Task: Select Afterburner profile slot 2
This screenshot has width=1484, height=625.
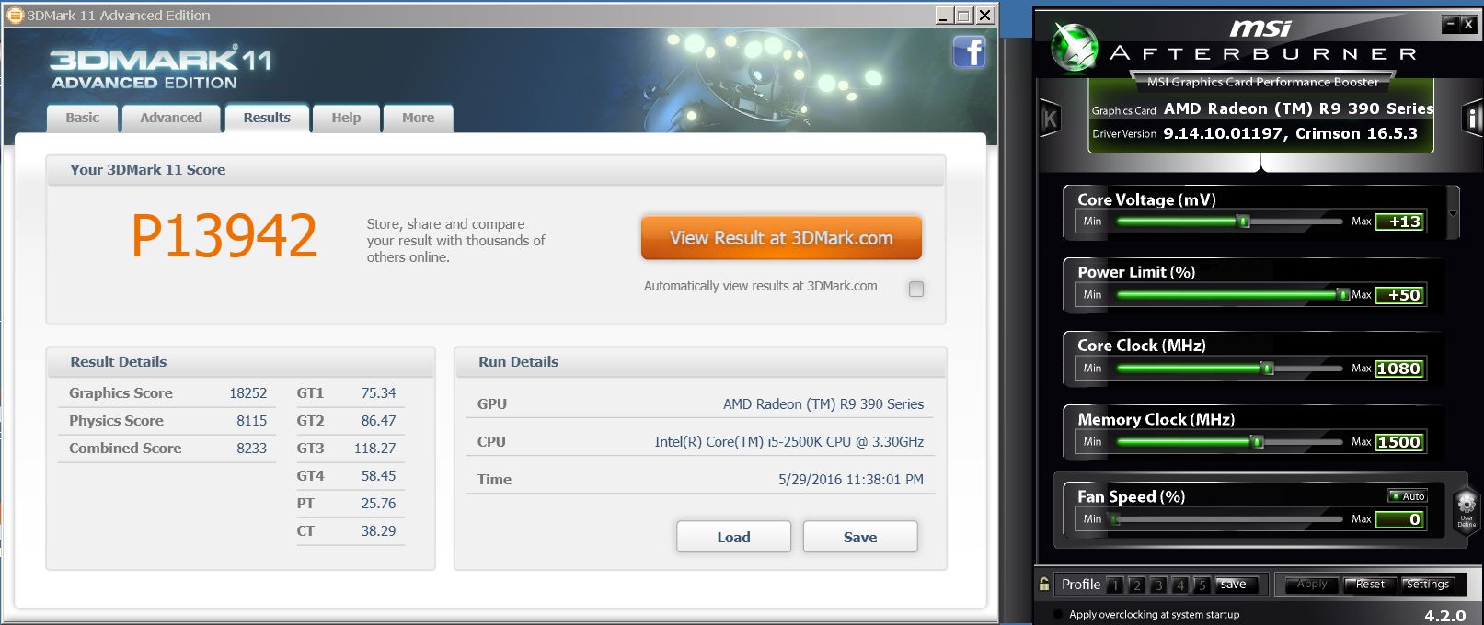Action: tap(1136, 585)
